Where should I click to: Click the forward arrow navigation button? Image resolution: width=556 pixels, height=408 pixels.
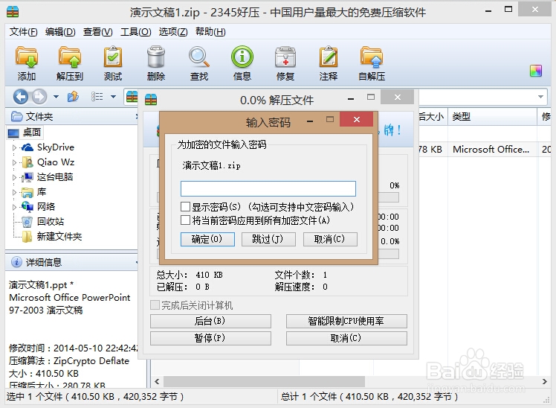39,97
